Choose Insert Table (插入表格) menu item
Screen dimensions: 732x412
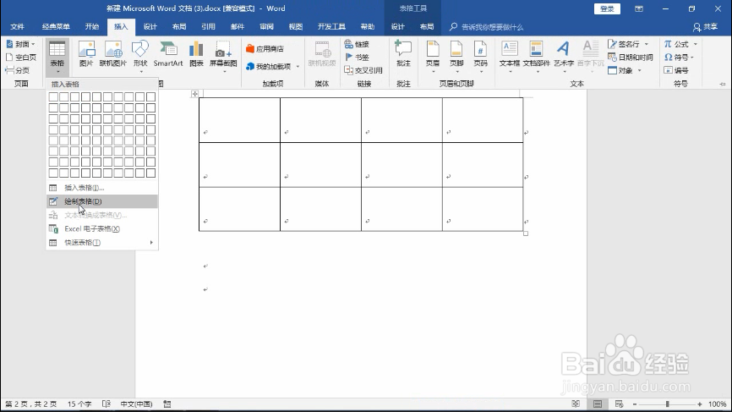tap(102, 188)
